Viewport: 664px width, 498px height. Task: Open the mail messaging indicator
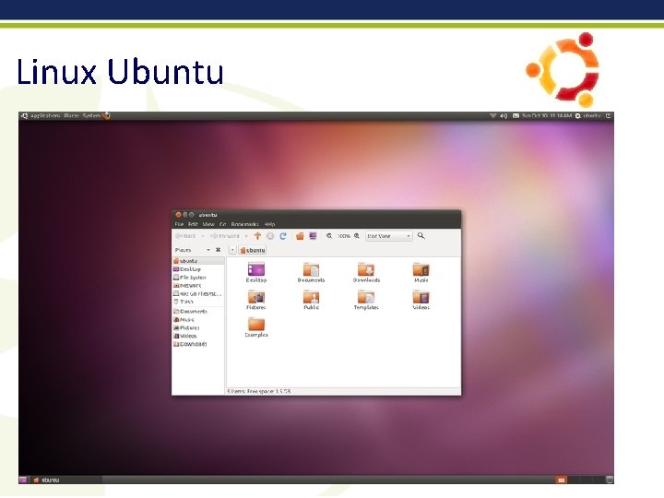click(x=516, y=115)
